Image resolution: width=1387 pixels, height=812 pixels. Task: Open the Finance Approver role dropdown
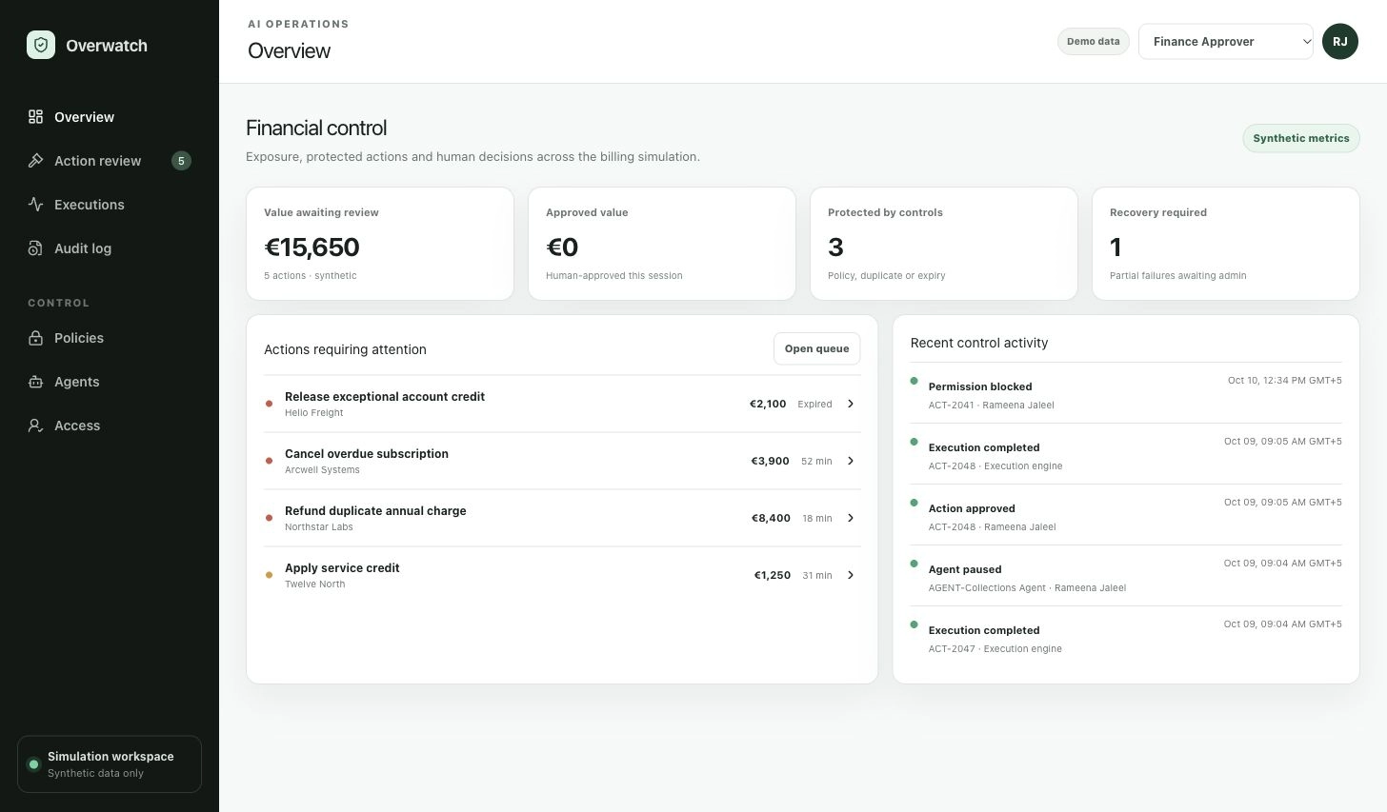pyautogui.click(x=1225, y=41)
